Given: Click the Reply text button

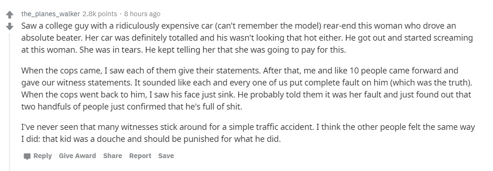Looking at the screenshot, I should tap(43, 156).
